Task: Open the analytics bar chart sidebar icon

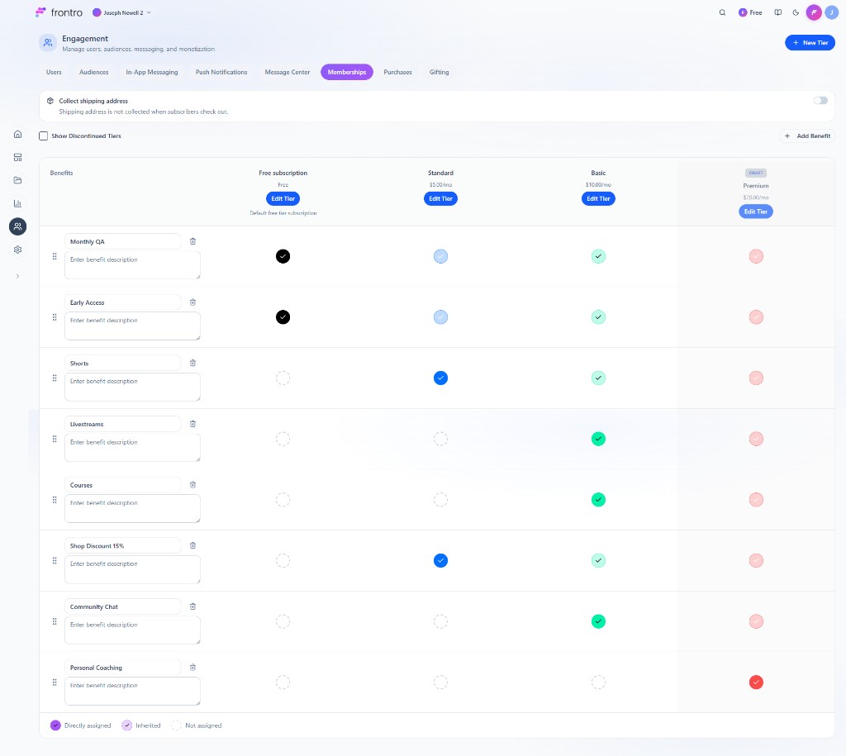Action: coord(18,203)
